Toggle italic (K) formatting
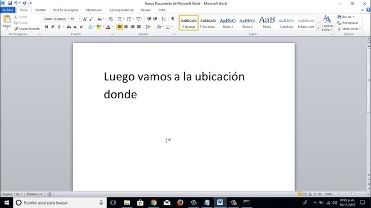The image size is (371, 208). pyautogui.click(x=53, y=27)
